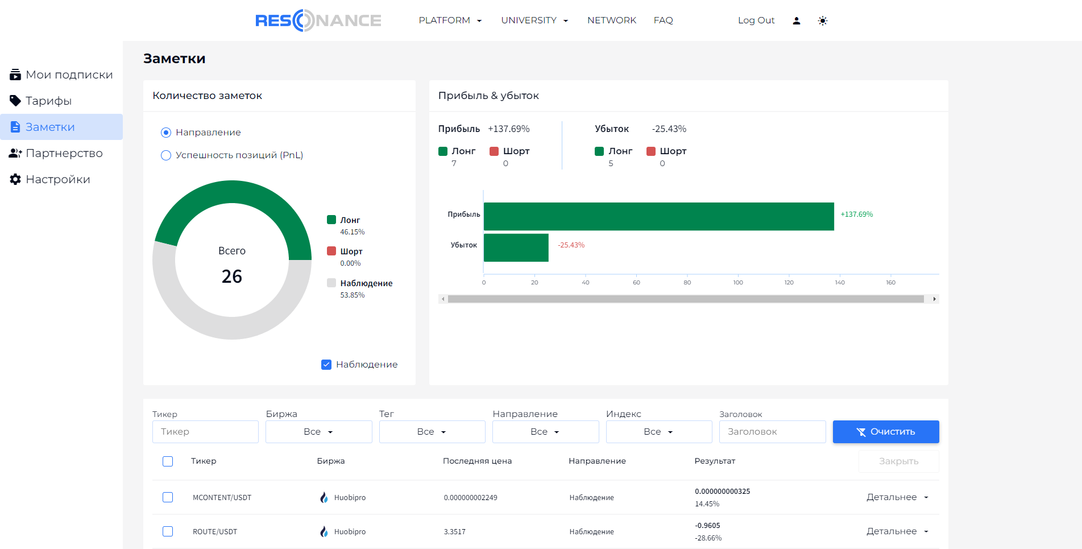Go to the FAQ page

pyautogui.click(x=663, y=20)
